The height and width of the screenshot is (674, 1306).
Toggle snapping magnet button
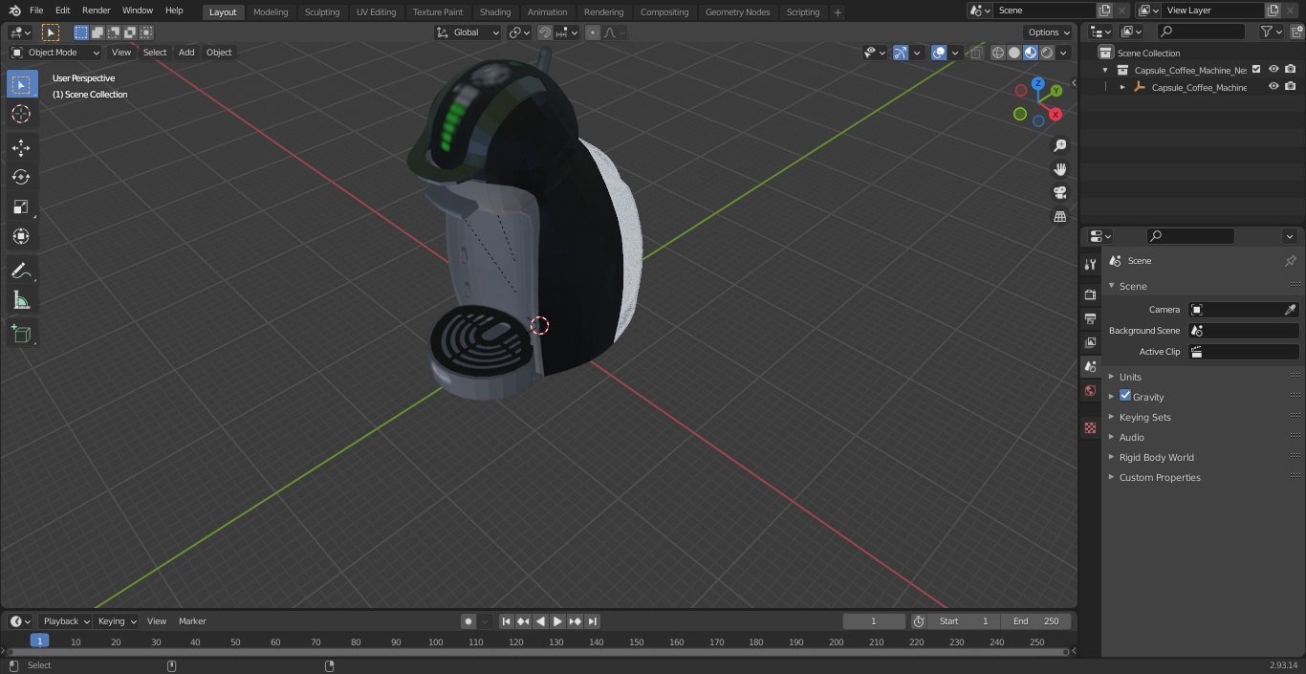[545, 33]
